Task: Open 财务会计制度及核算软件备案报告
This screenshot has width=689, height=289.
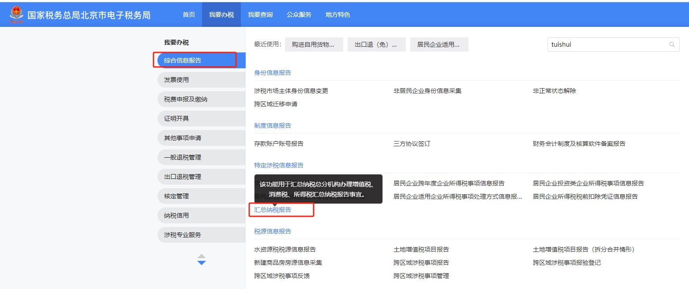Action: [579, 144]
